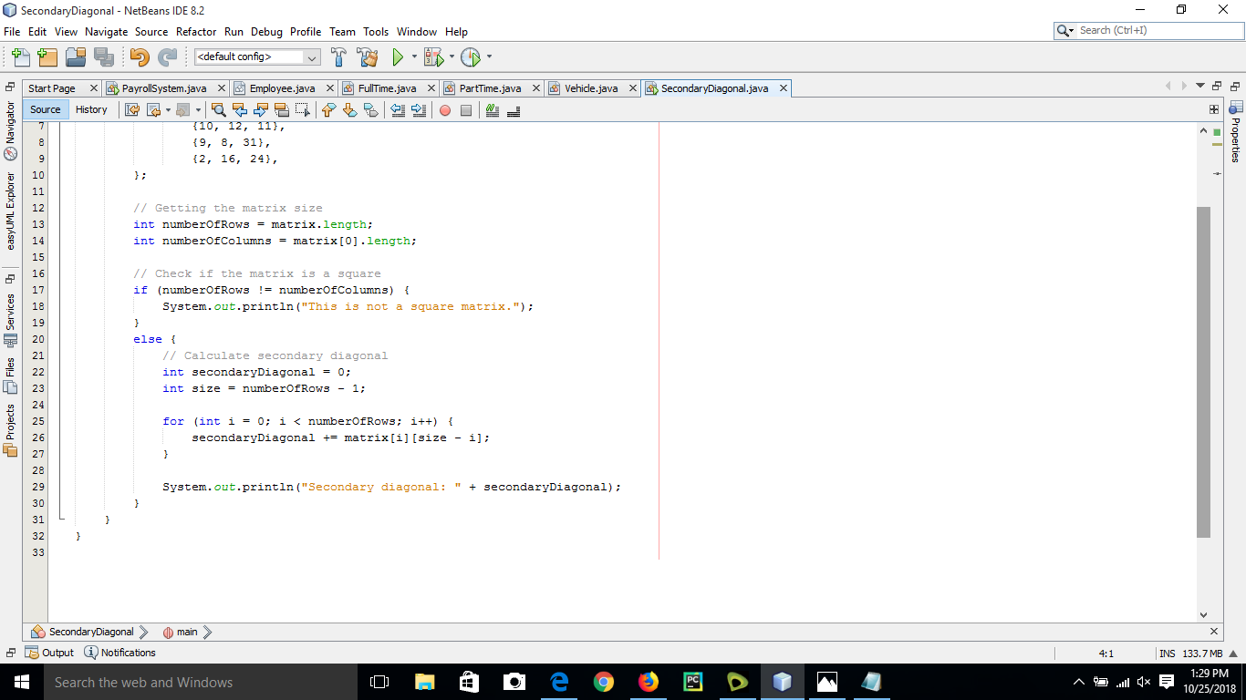Click the Save All icon
The width and height of the screenshot is (1246, 700).
click(x=104, y=57)
